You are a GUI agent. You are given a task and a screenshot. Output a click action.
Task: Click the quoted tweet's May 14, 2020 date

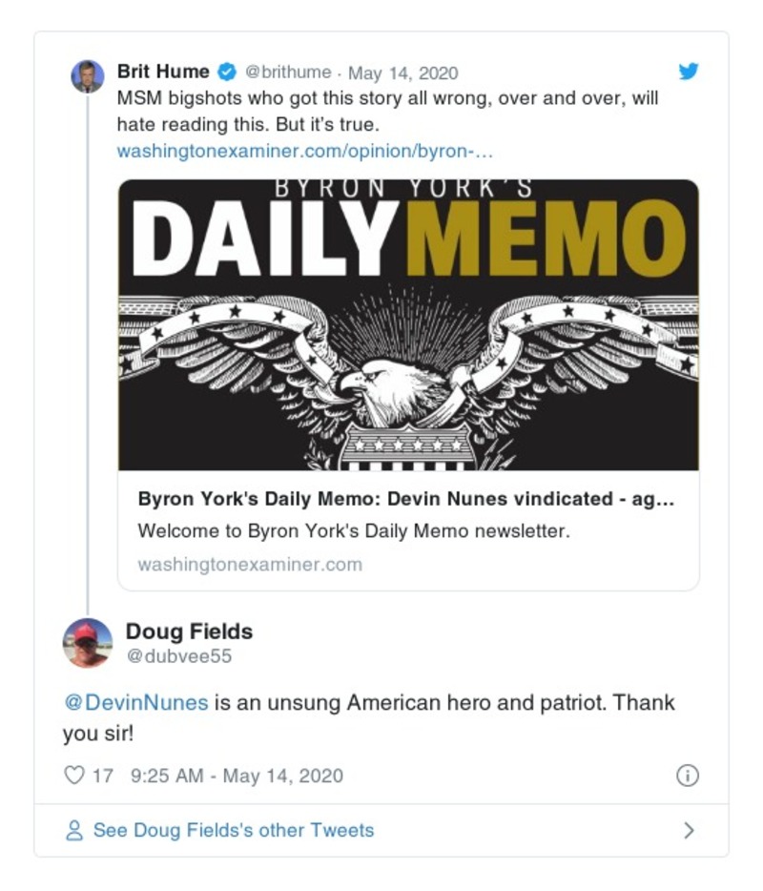402,73
